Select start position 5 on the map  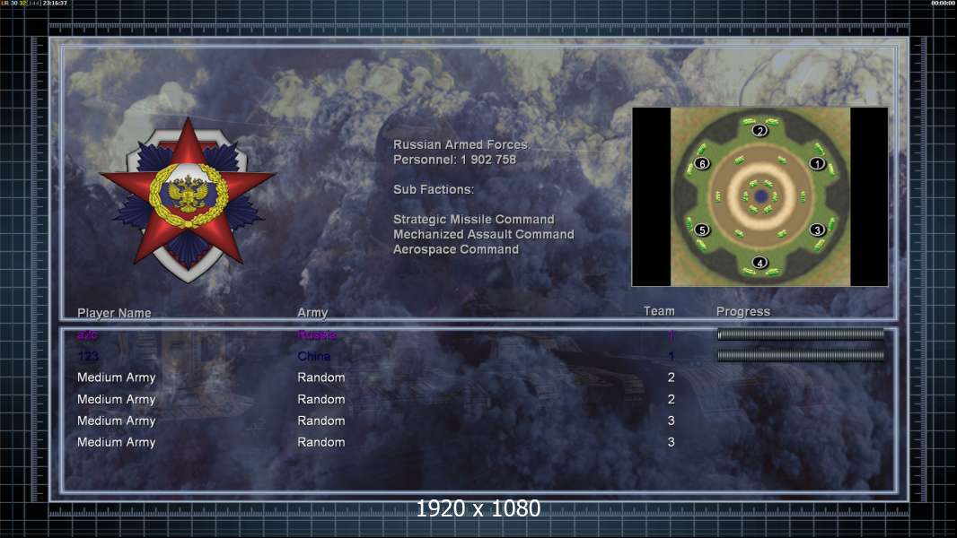point(702,230)
